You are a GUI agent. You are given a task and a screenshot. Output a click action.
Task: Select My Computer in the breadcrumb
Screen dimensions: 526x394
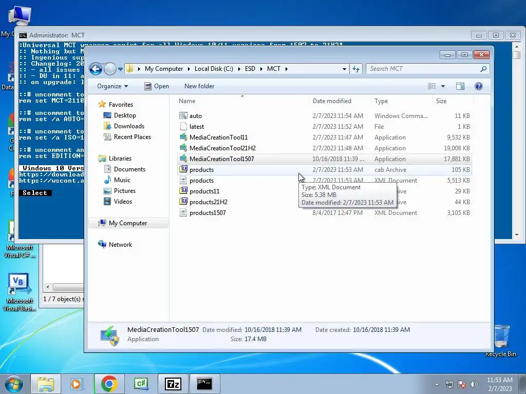[x=164, y=69]
